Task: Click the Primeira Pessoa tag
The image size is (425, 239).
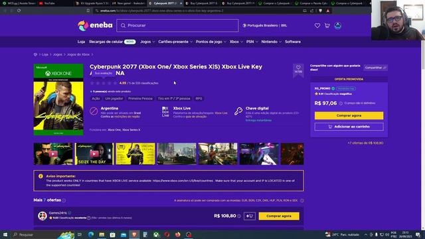Action: click(x=140, y=99)
